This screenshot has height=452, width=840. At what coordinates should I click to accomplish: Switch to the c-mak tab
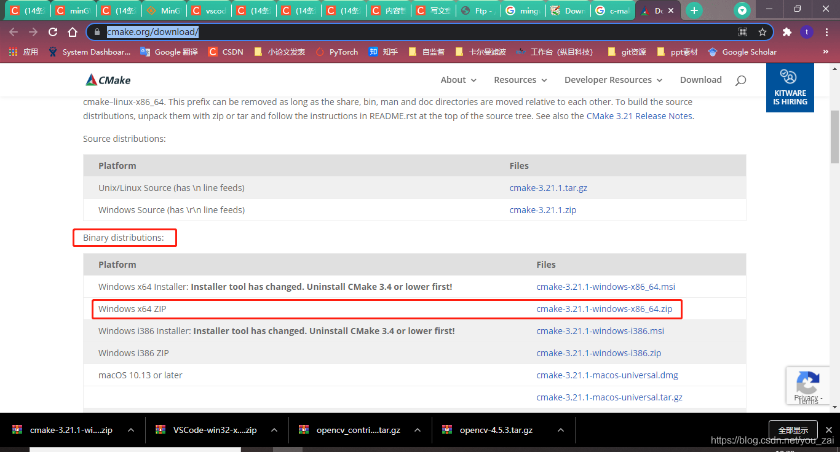pyautogui.click(x=614, y=10)
